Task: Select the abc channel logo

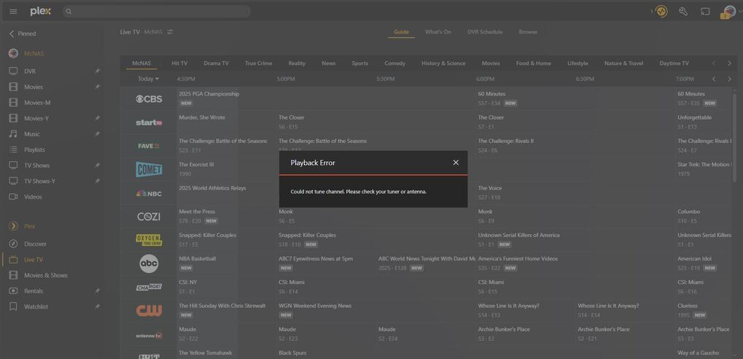Action: pyautogui.click(x=149, y=263)
